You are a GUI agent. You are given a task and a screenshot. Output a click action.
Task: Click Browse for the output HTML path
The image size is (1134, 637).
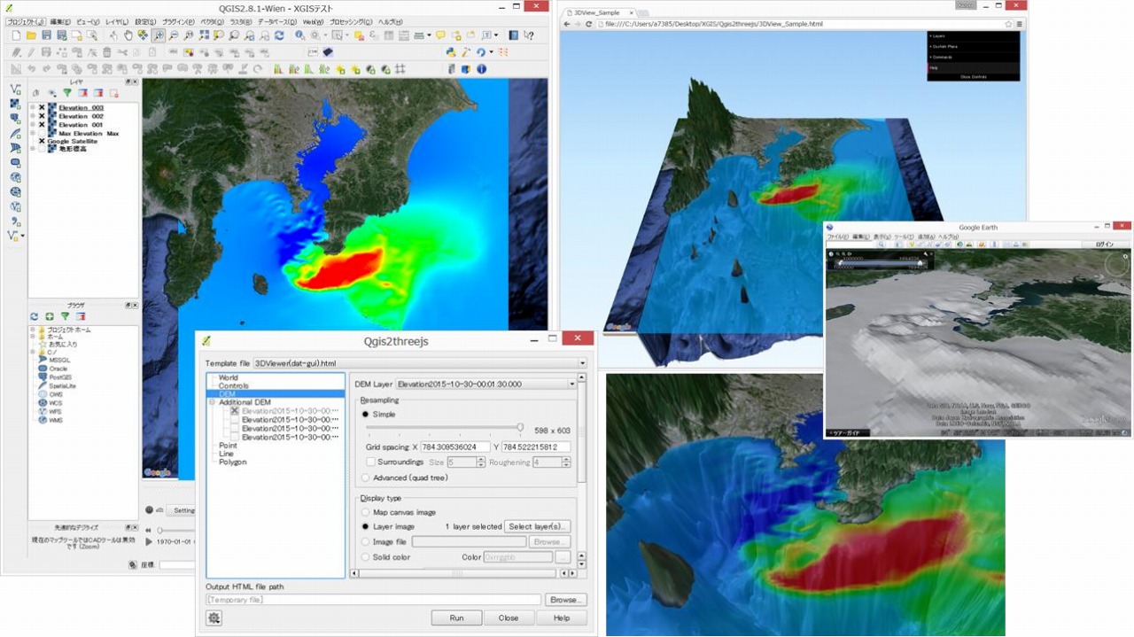(x=565, y=600)
